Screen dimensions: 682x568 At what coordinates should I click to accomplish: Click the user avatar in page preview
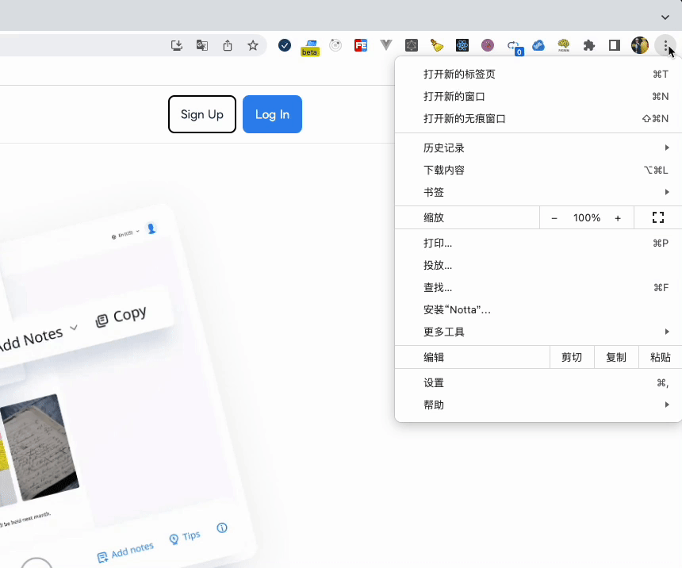point(151,228)
